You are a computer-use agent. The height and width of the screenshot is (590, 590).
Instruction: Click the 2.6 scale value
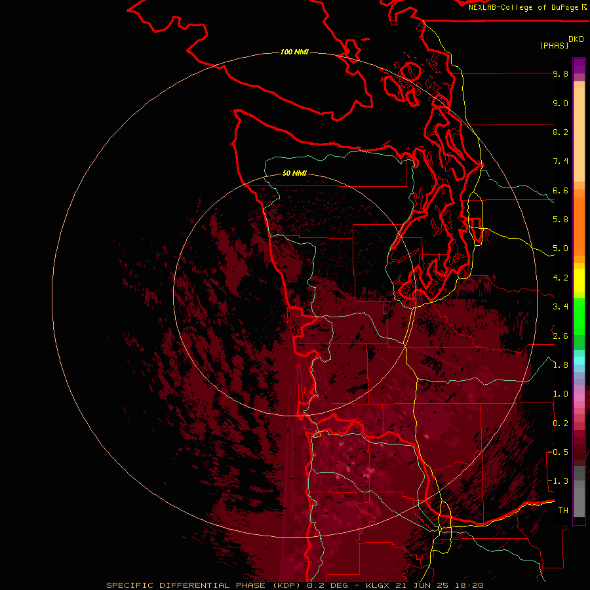[x=560, y=336]
